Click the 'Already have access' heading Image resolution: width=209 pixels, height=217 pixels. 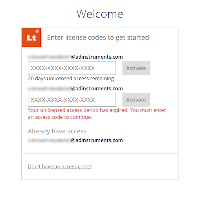(57, 131)
